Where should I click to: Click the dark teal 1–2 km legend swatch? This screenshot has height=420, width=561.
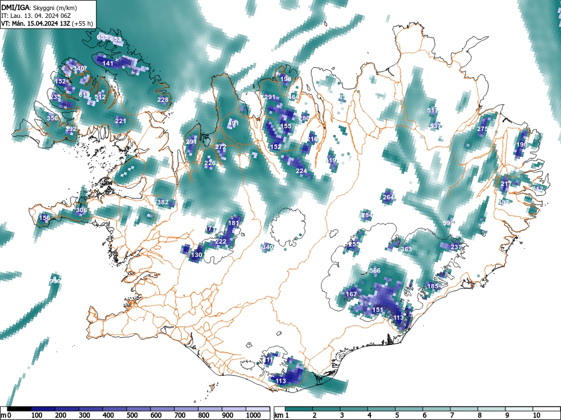pos(299,409)
